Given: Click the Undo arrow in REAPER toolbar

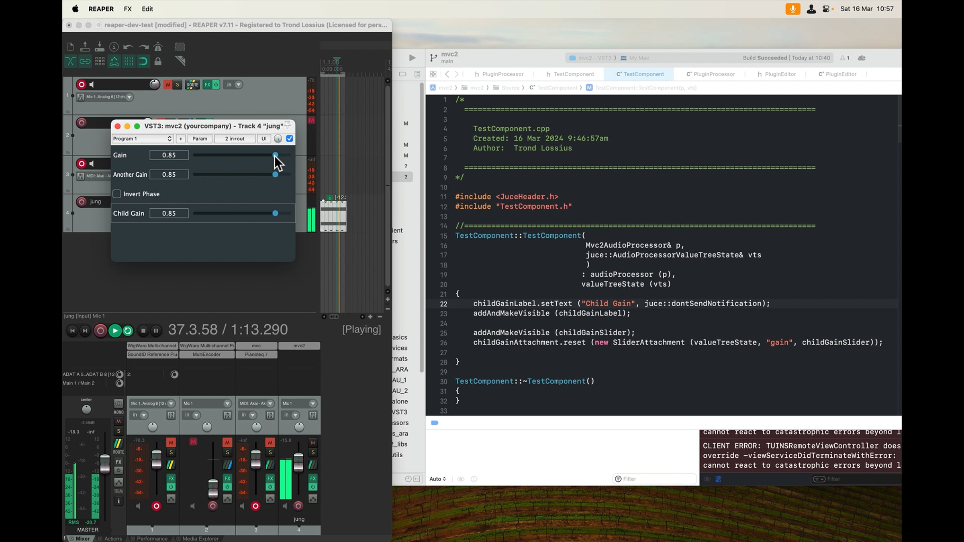Looking at the screenshot, I should [x=128, y=47].
